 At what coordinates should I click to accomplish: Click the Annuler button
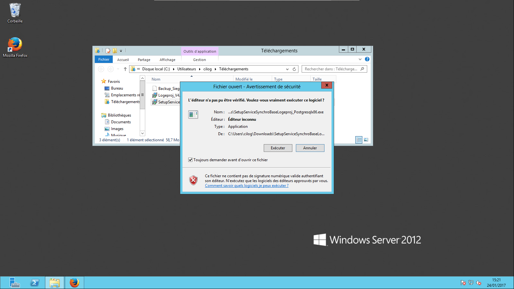coord(310,148)
